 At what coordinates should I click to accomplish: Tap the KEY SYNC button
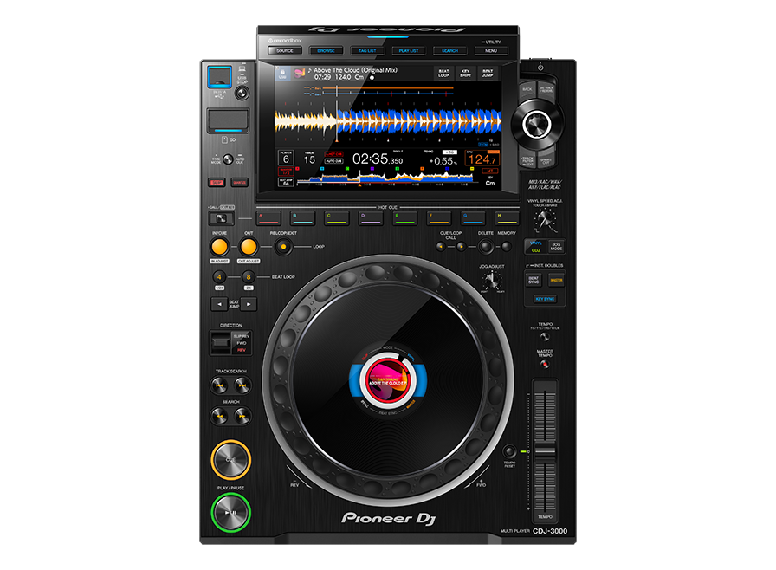click(x=545, y=298)
